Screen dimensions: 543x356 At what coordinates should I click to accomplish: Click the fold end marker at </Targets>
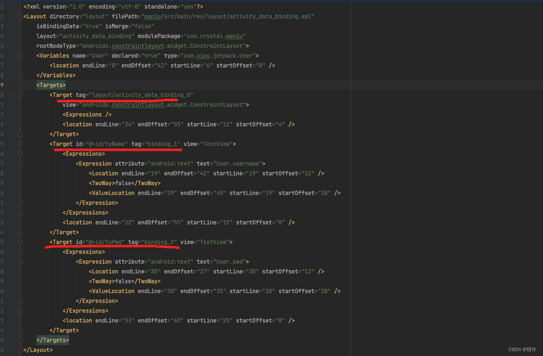coord(20,340)
